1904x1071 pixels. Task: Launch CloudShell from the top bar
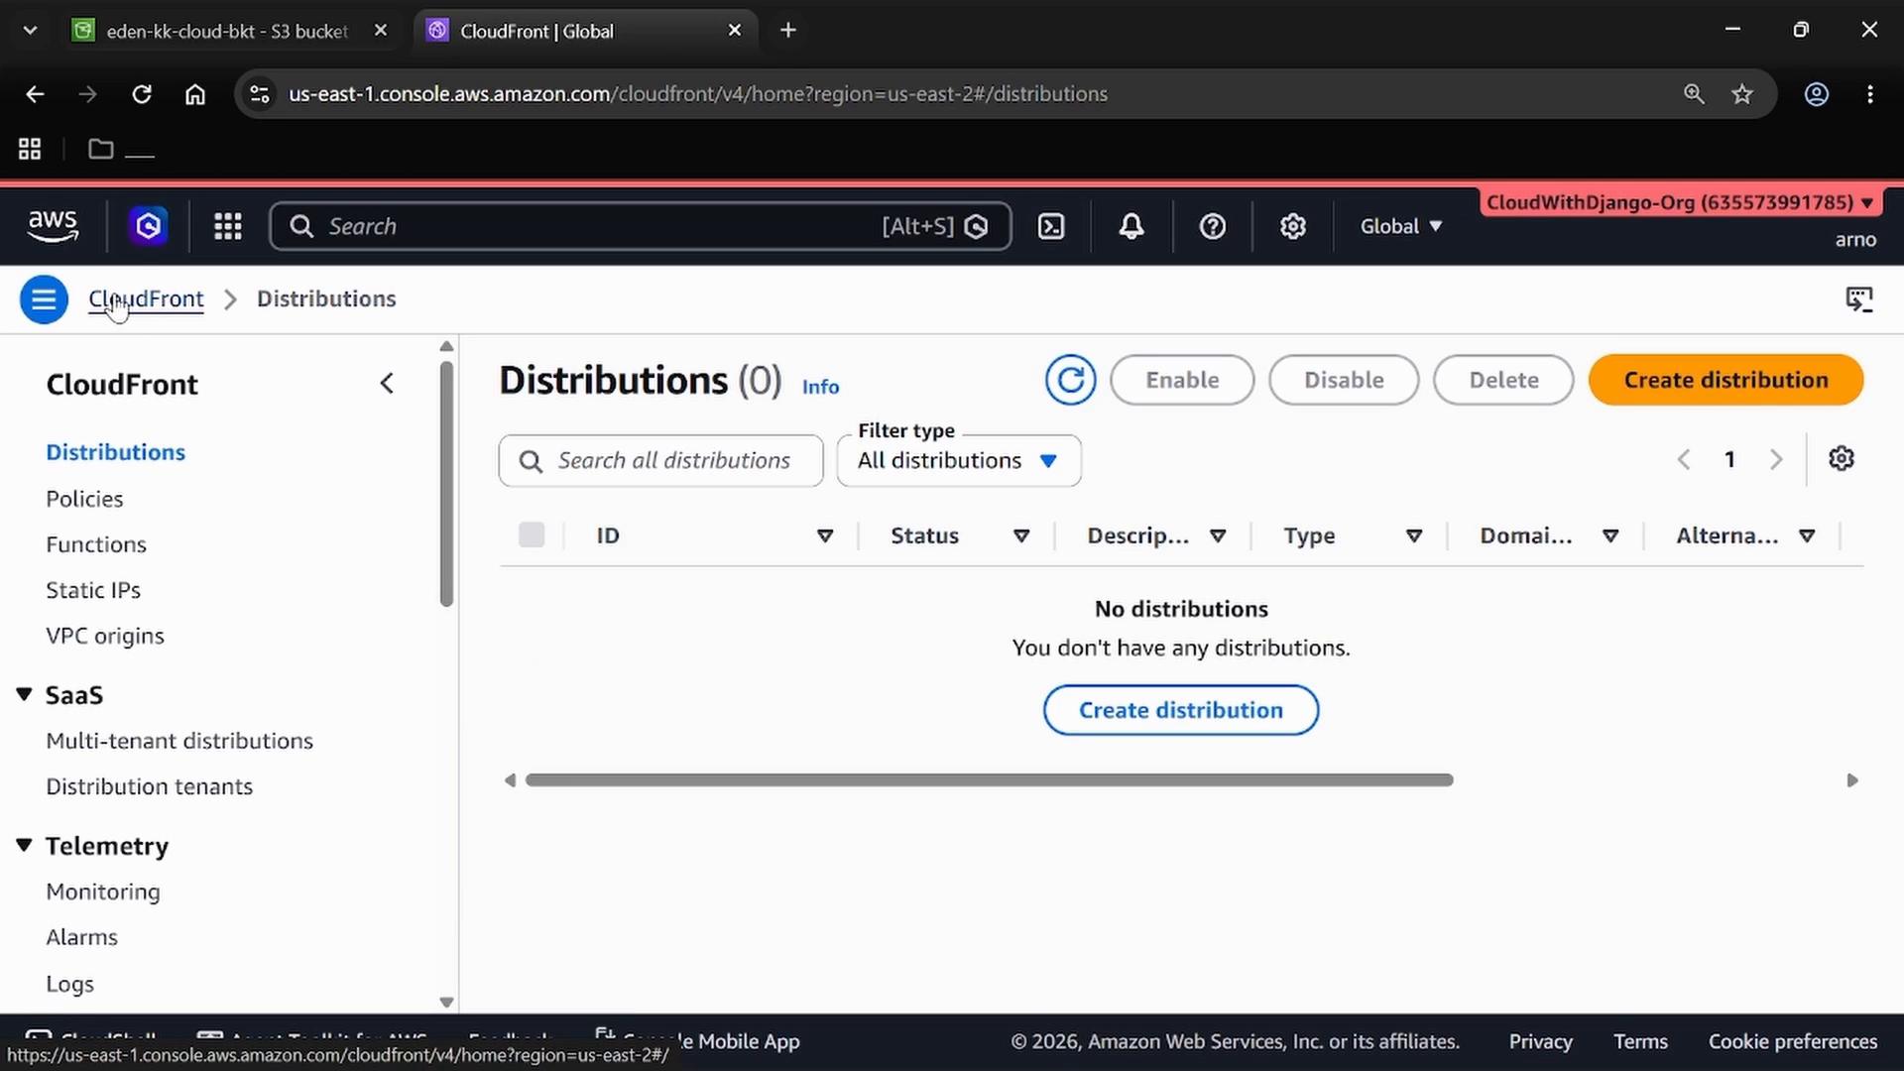pos(1051,226)
